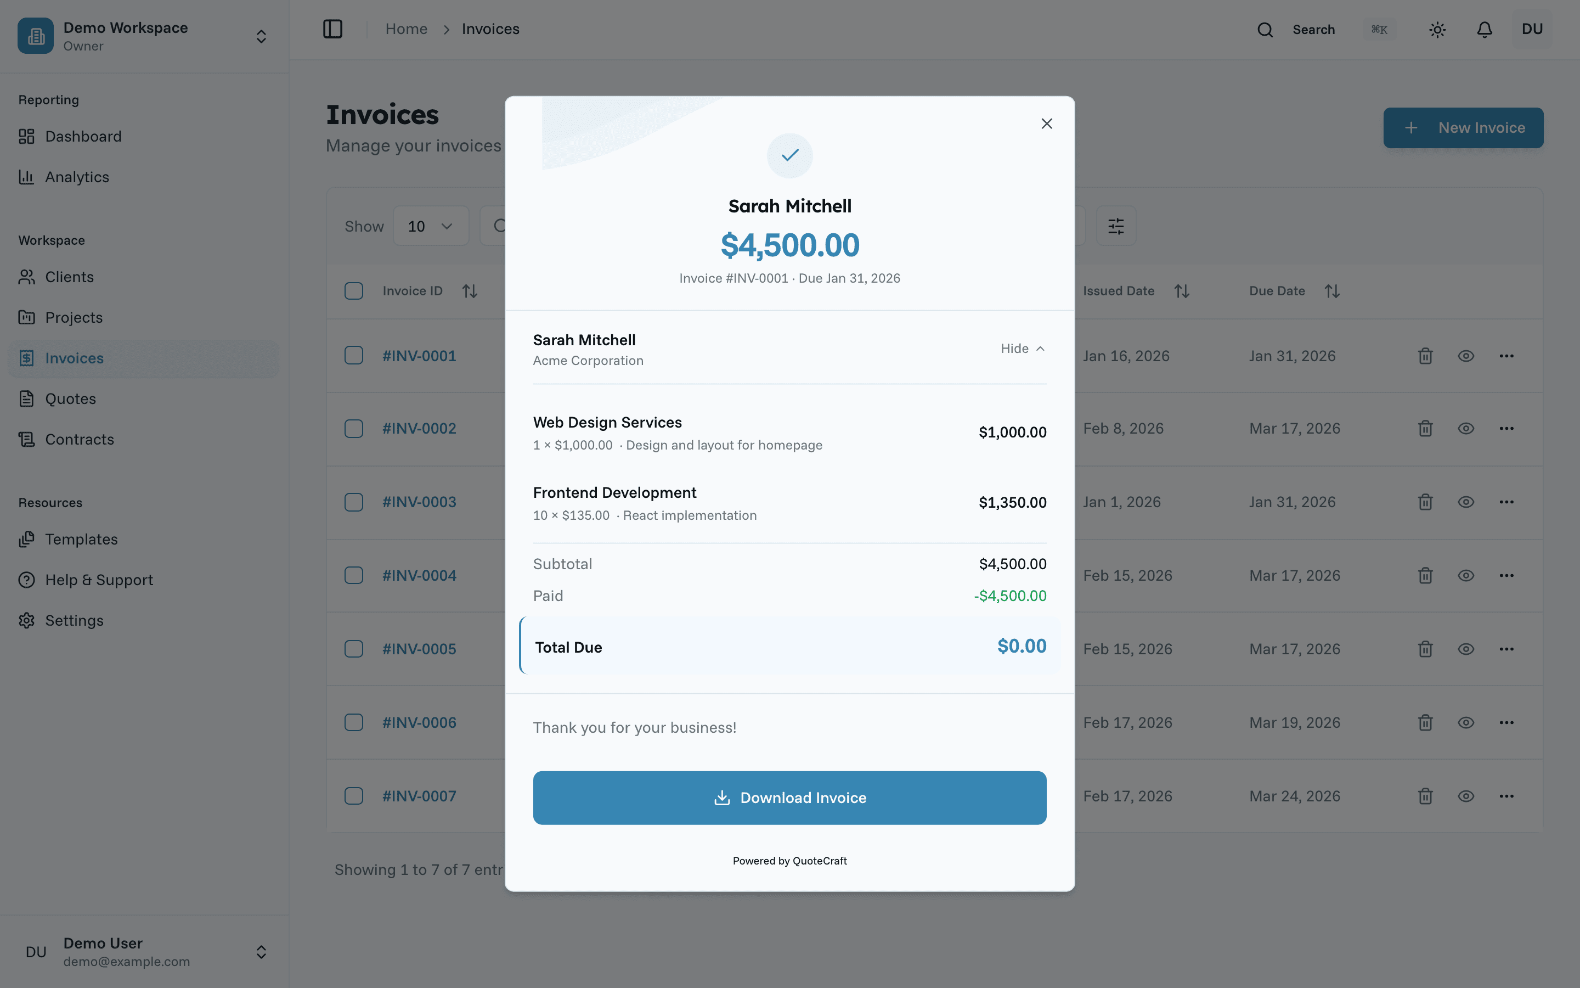Image resolution: width=1580 pixels, height=988 pixels.
Task: Check the checkbox for invoice #INV-0001
Action: [354, 355]
